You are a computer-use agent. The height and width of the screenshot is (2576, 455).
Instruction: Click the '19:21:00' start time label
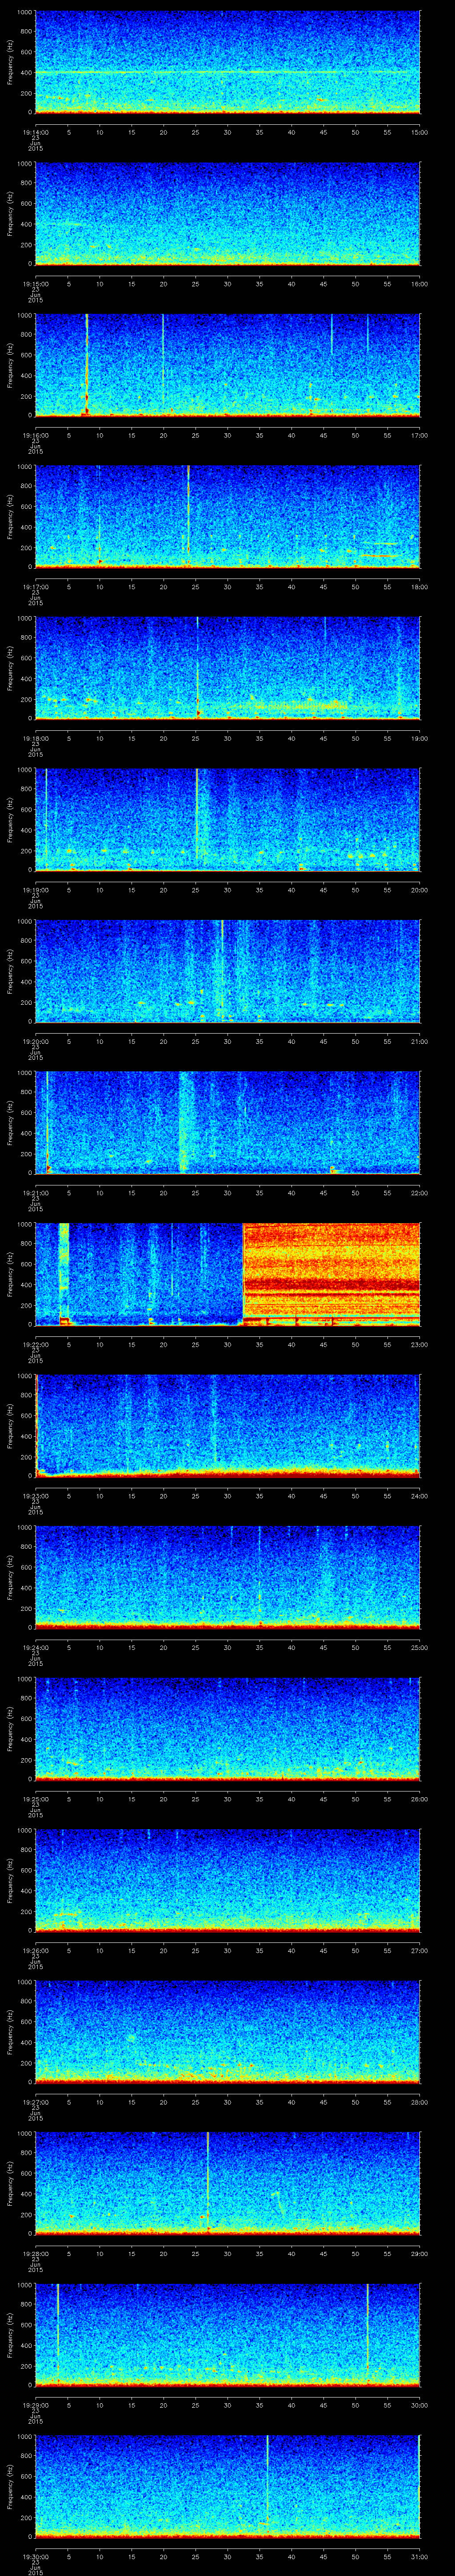pyautogui.click(x=35, y=1192)
